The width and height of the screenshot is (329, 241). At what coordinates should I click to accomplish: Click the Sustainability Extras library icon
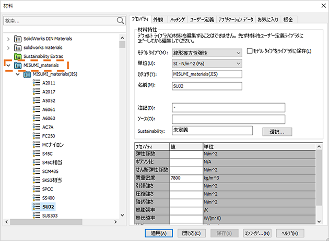pyautogui.click(x=18, y=56)
